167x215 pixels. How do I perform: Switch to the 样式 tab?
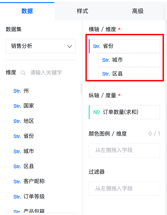(x=82, y=11)
